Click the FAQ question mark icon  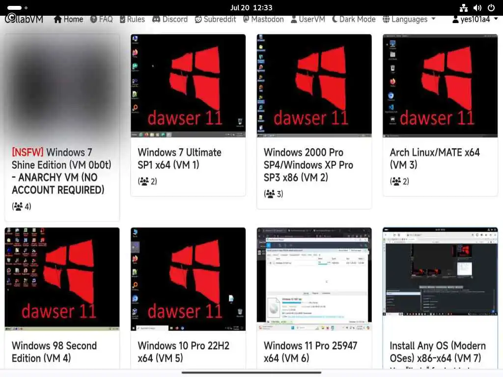click(94, 19)
